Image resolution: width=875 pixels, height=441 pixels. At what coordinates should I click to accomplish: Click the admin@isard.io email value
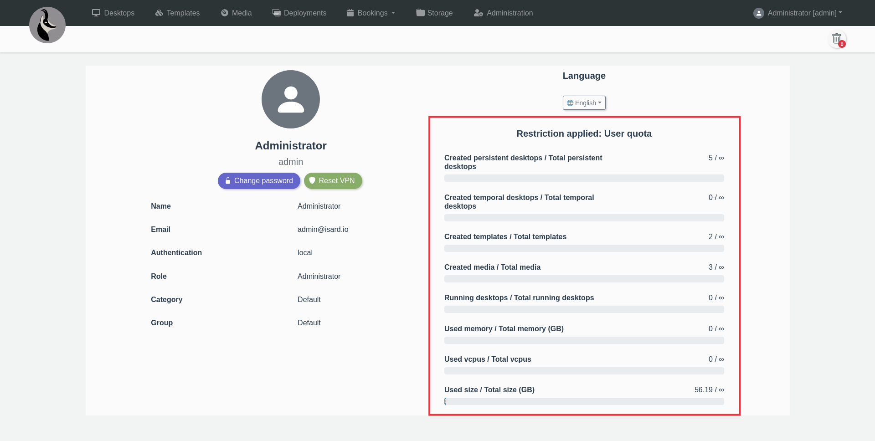[x=323, y=229]
